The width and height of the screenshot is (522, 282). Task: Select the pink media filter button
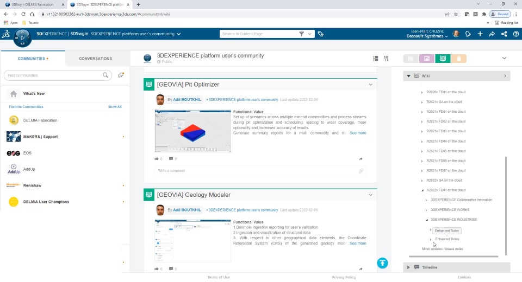click(427, 59)
